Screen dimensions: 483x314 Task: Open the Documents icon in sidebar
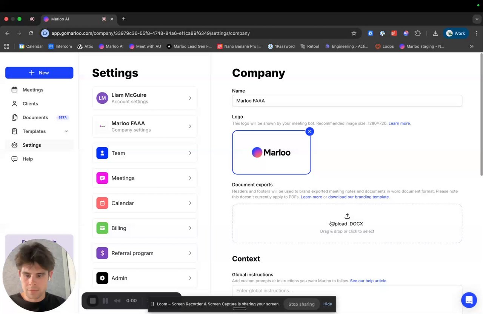pyautogui.click(x=14, y=117)
